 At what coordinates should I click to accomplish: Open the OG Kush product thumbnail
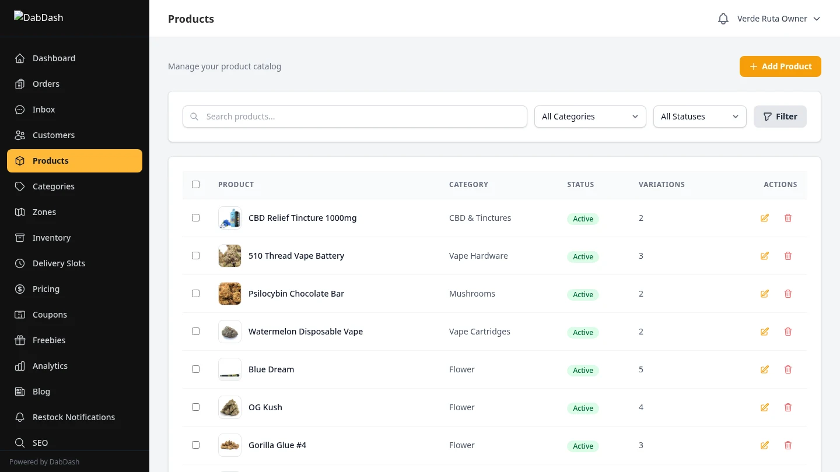pyautogui.click(x=230, y=407)
